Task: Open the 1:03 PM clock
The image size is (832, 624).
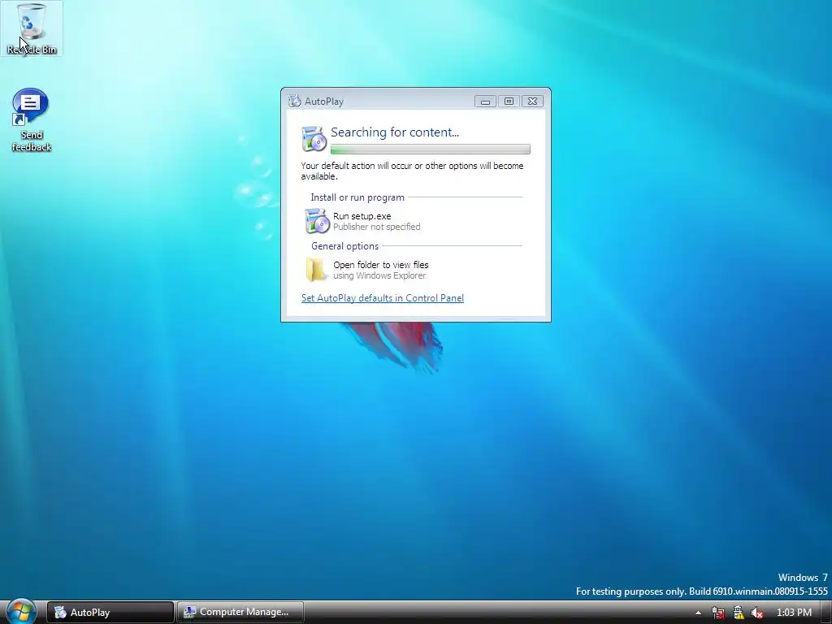Action: click(x=794, y=613)
